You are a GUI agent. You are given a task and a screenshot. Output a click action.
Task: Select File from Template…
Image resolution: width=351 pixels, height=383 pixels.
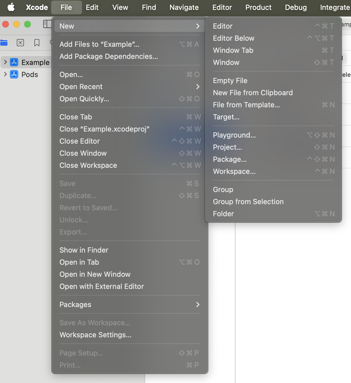(x=273, y=105)
